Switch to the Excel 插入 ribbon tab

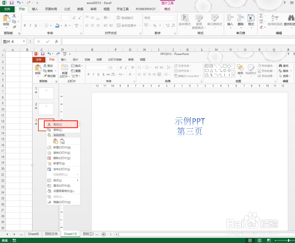point(35,9)
